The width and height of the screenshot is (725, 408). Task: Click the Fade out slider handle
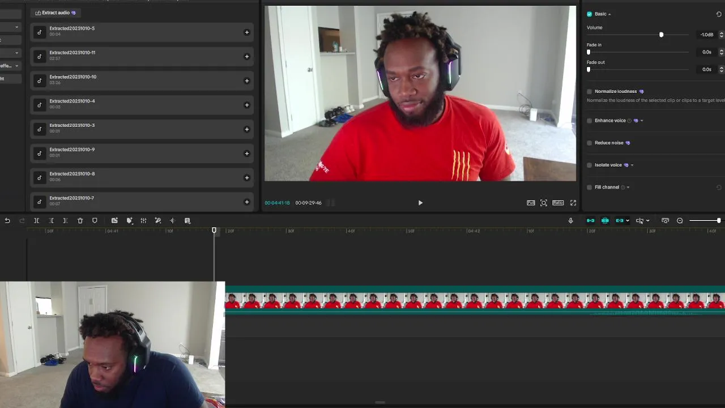(588, 70)
